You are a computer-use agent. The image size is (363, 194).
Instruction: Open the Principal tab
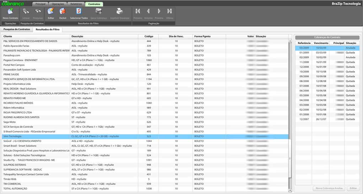(41, 4)
